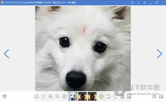The image size is (166, 102).
Task: Click the ABC viewer app logo in title bar
Action: coord(2,3)
